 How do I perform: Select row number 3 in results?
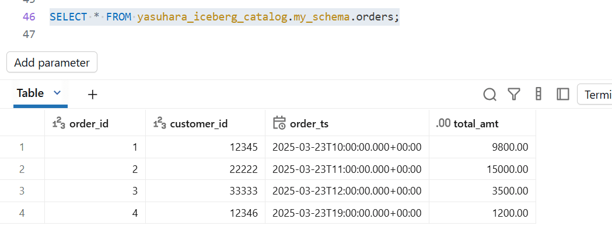click(x=22, y=191)
